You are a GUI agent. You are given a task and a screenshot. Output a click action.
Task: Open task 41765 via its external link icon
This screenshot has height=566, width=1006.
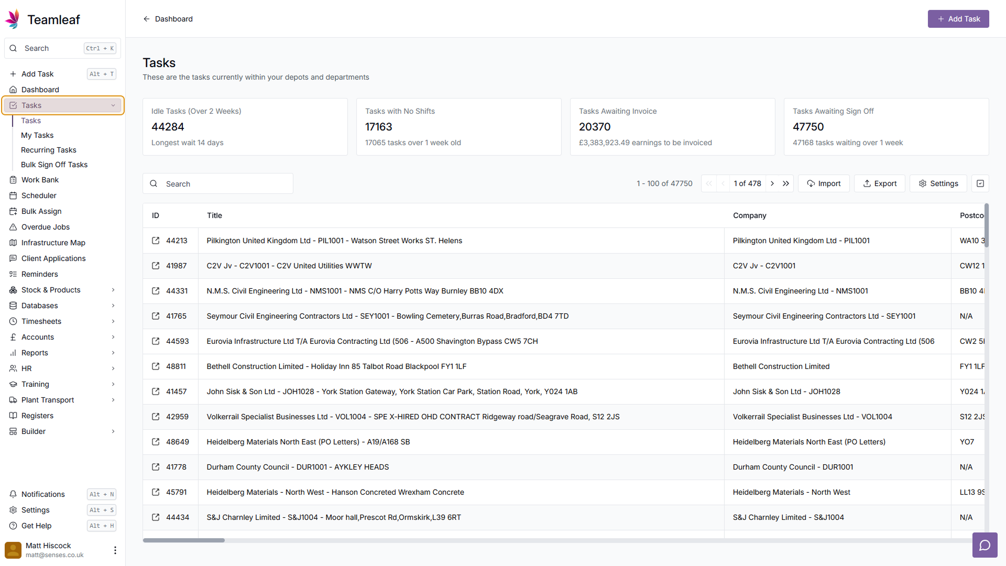pos(156,316)
